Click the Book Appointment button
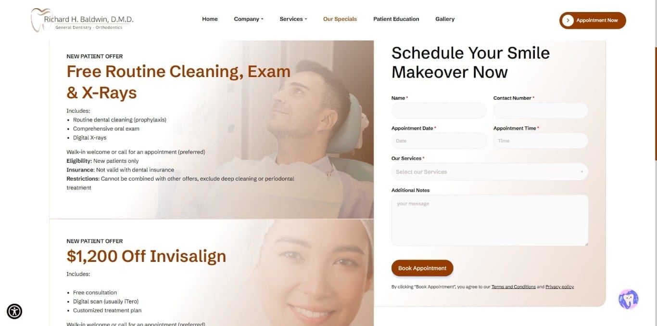This screenshot has width=657, height=326. point(422,268)
